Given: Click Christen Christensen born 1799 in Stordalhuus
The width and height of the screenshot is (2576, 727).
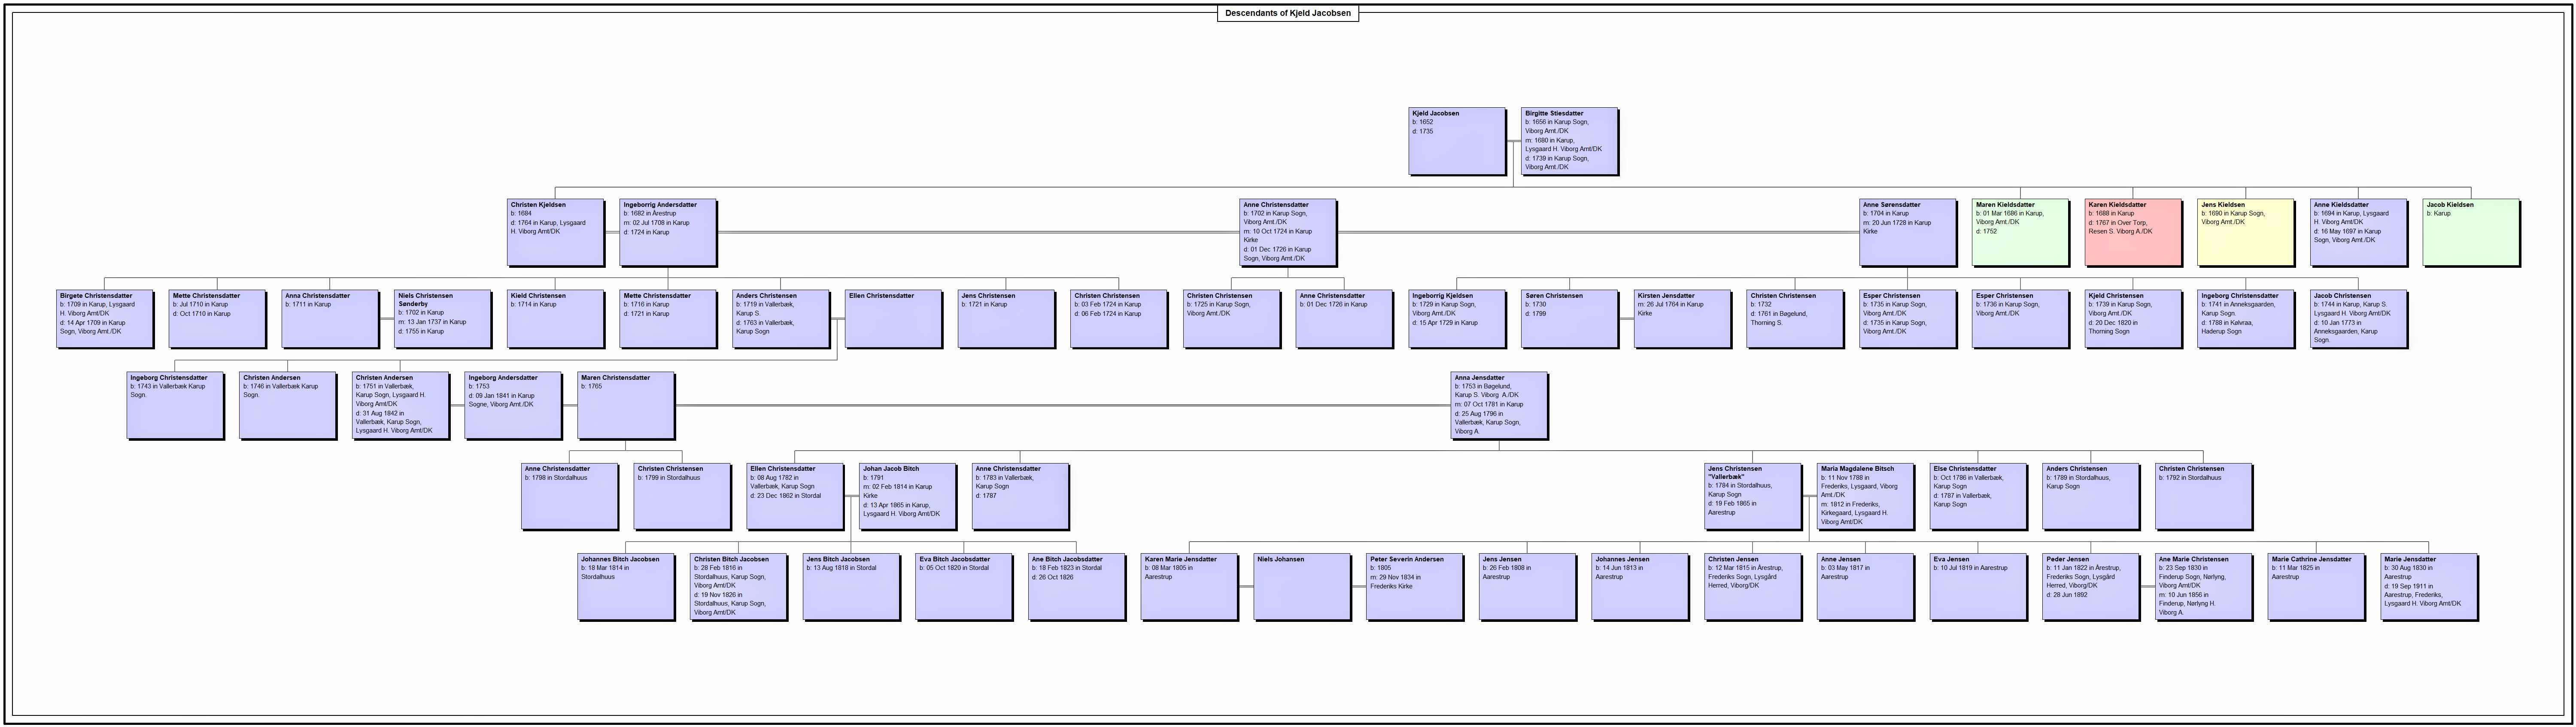Looking at the screenshot, I should click(682, 496).
